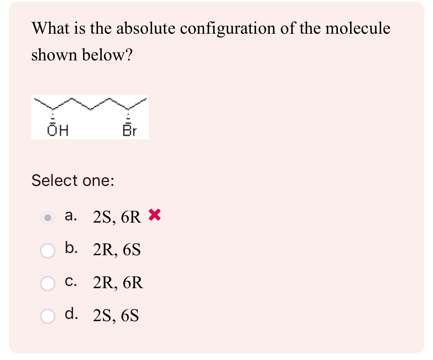Click the answer text 2R, 6S

point(117,250)
